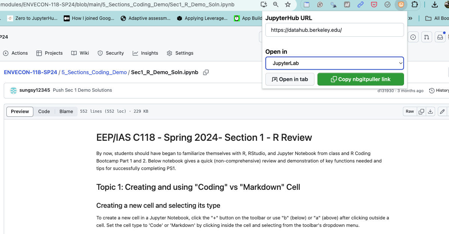Image resolution: width=449 pixels, height=234 pixels.
Task: Click the magnifier-with-creature extension icon
Action: coord(333,4)
